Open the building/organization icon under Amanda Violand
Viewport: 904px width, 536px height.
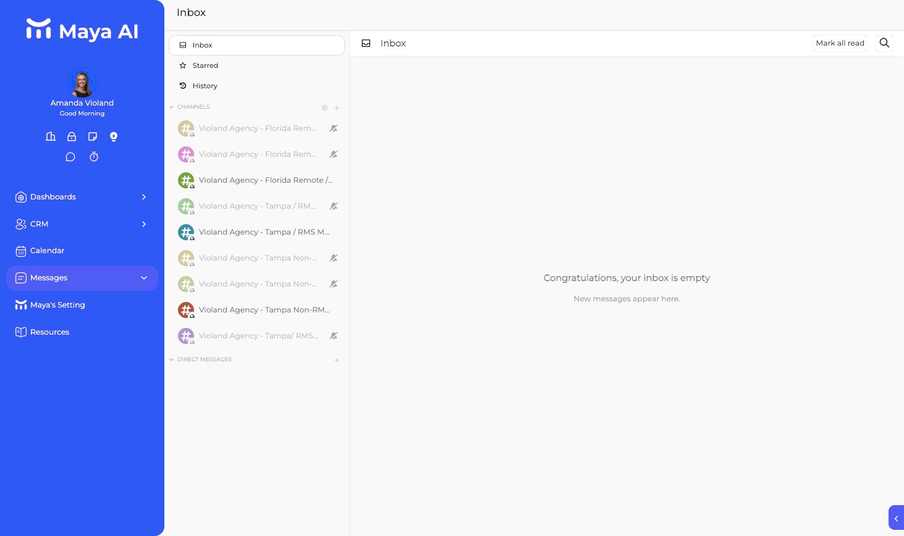[51, 136]
